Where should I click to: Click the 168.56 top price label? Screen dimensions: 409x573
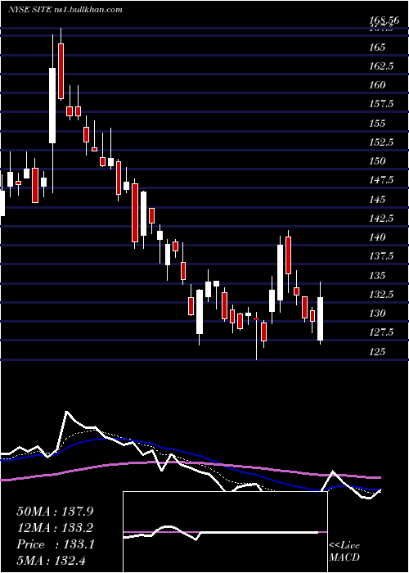click(383, 20)
